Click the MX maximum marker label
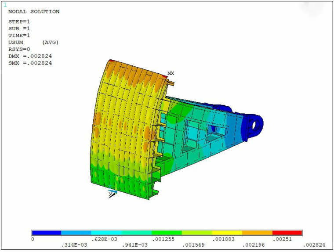The width and height of the screenshot is (334, 252). [x=171, y=73]
